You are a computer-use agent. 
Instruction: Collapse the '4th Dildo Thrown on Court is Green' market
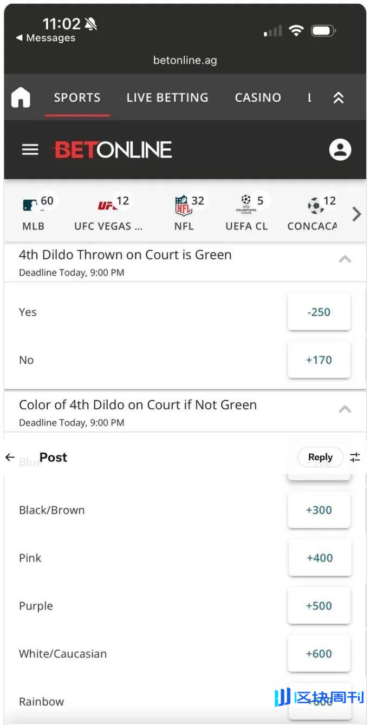[x=345, y=259]
